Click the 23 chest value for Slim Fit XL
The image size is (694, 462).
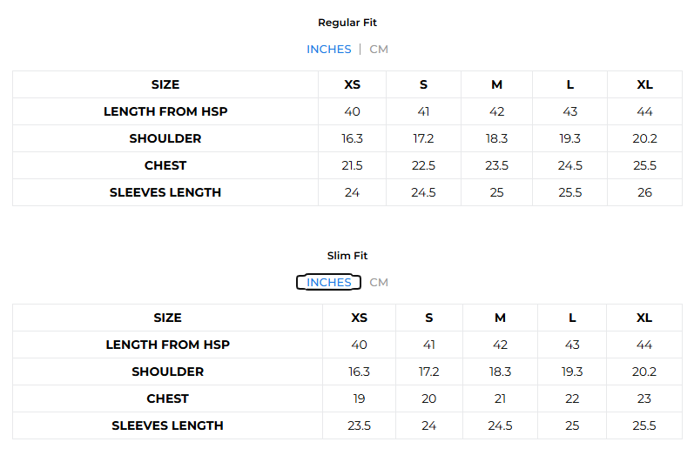[644, 398]
